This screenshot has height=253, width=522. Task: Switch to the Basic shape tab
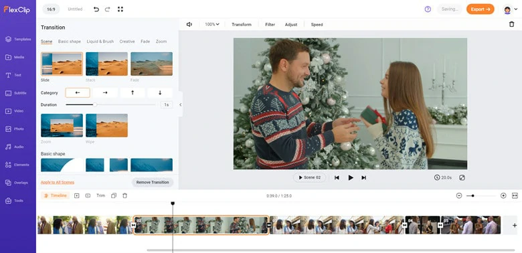(70, 41)
